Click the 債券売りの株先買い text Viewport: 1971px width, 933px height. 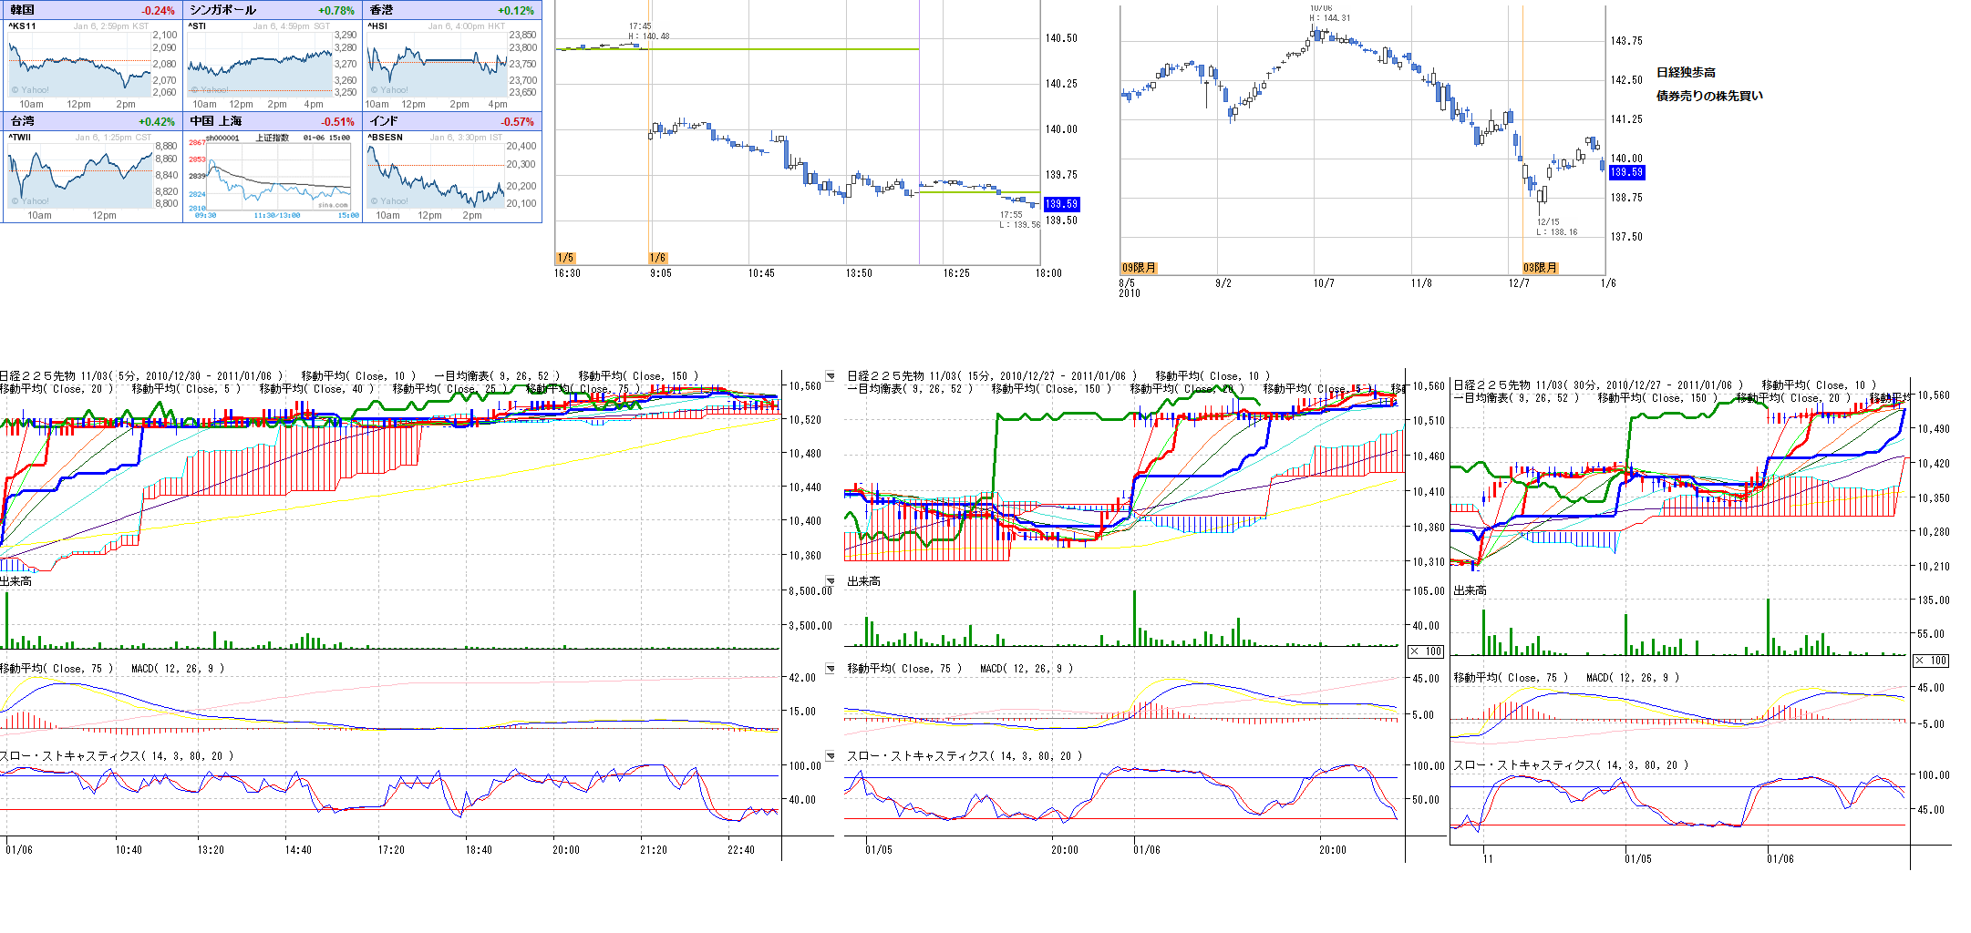click(x=1709, y=96)
